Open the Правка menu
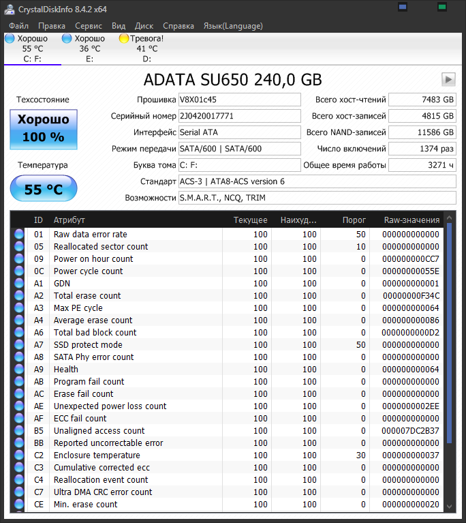 click(x=52, y=26)
